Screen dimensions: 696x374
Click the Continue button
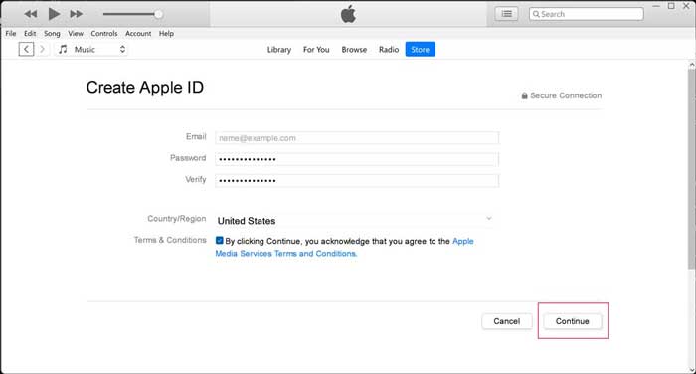pyautogui.click(x=572, y=321)
